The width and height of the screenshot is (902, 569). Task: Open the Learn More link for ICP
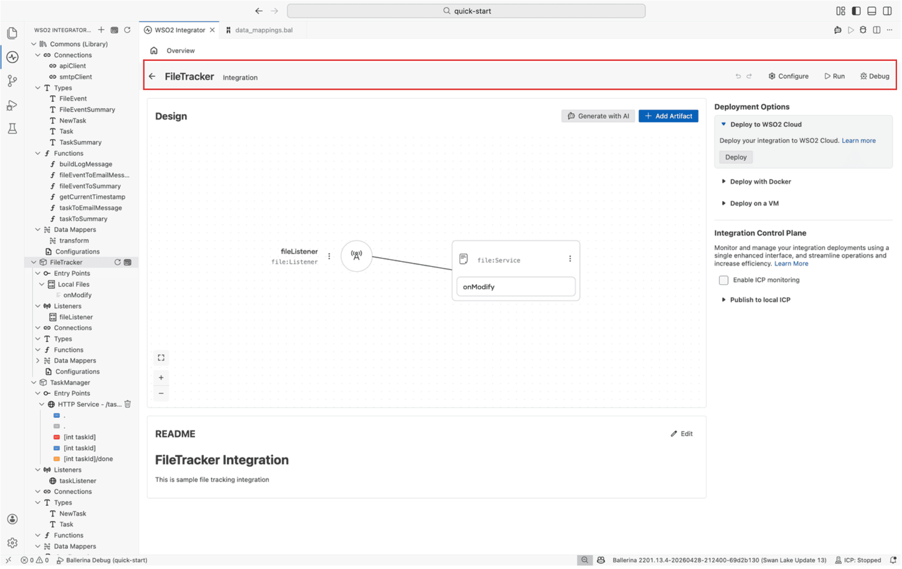point(791,264)
